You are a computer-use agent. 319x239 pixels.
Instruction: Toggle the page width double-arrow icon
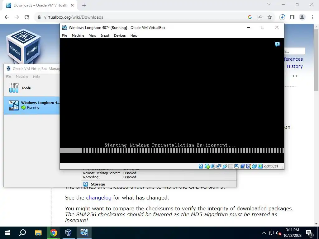pyautogui.click(x=295, y=76)
